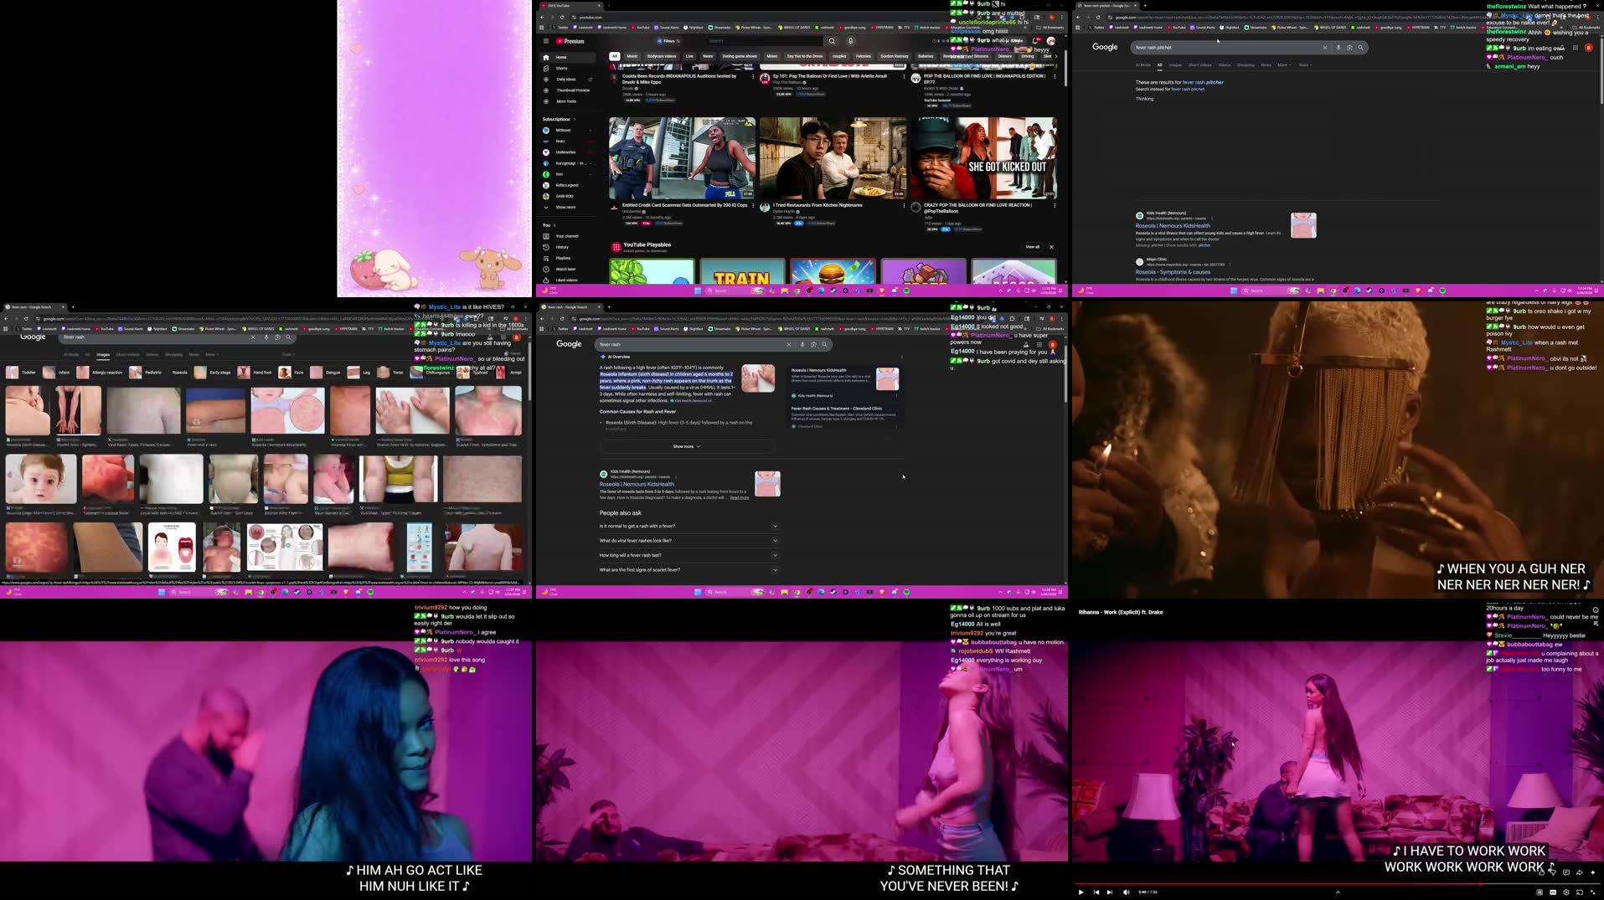Click 'Show more' under the AI Overview
Screen dimensions: 1604x900
pyautogui.click(x=684, y=446)
